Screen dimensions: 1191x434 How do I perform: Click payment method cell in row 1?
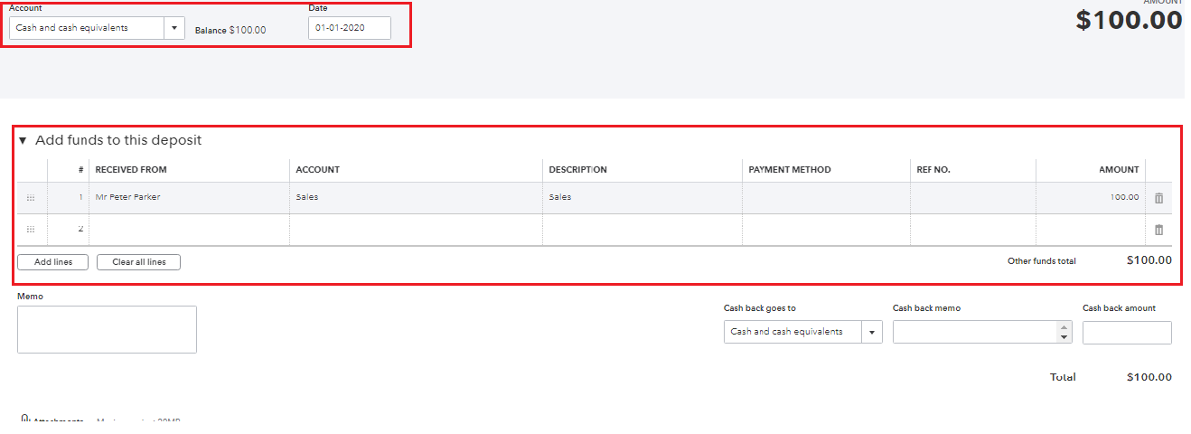pos(827,198)
